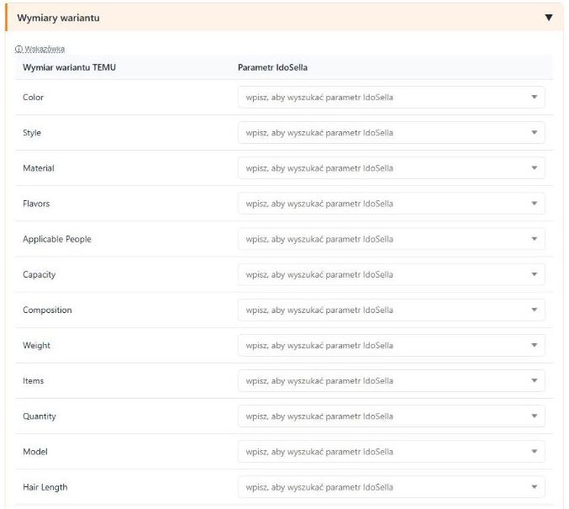Screen dimensions: 569x509
Task: Open the IdoSella parameter dropdown for Material
Action: [391, 168]
